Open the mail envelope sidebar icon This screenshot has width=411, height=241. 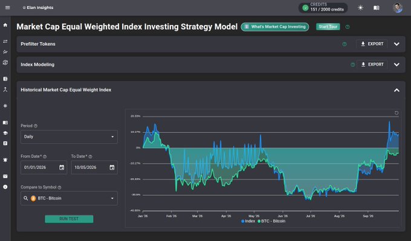(5, 176)
